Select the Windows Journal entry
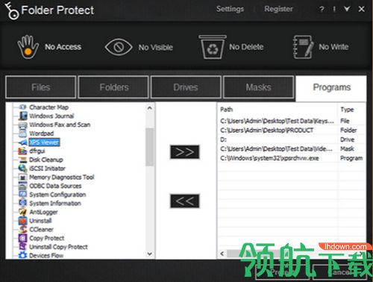Image resolution: width=373 pixels, height=282 pixels. (x=51, y=116)
